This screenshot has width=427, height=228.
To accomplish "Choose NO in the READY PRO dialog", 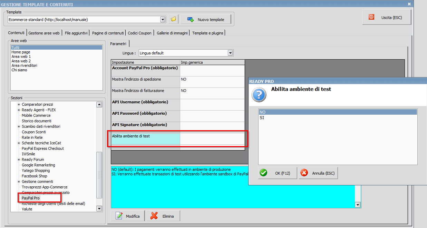I will click(x=338, y=112).
